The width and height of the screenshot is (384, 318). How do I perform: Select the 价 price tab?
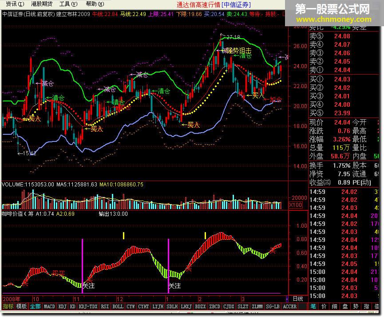[x=324, y=306]
